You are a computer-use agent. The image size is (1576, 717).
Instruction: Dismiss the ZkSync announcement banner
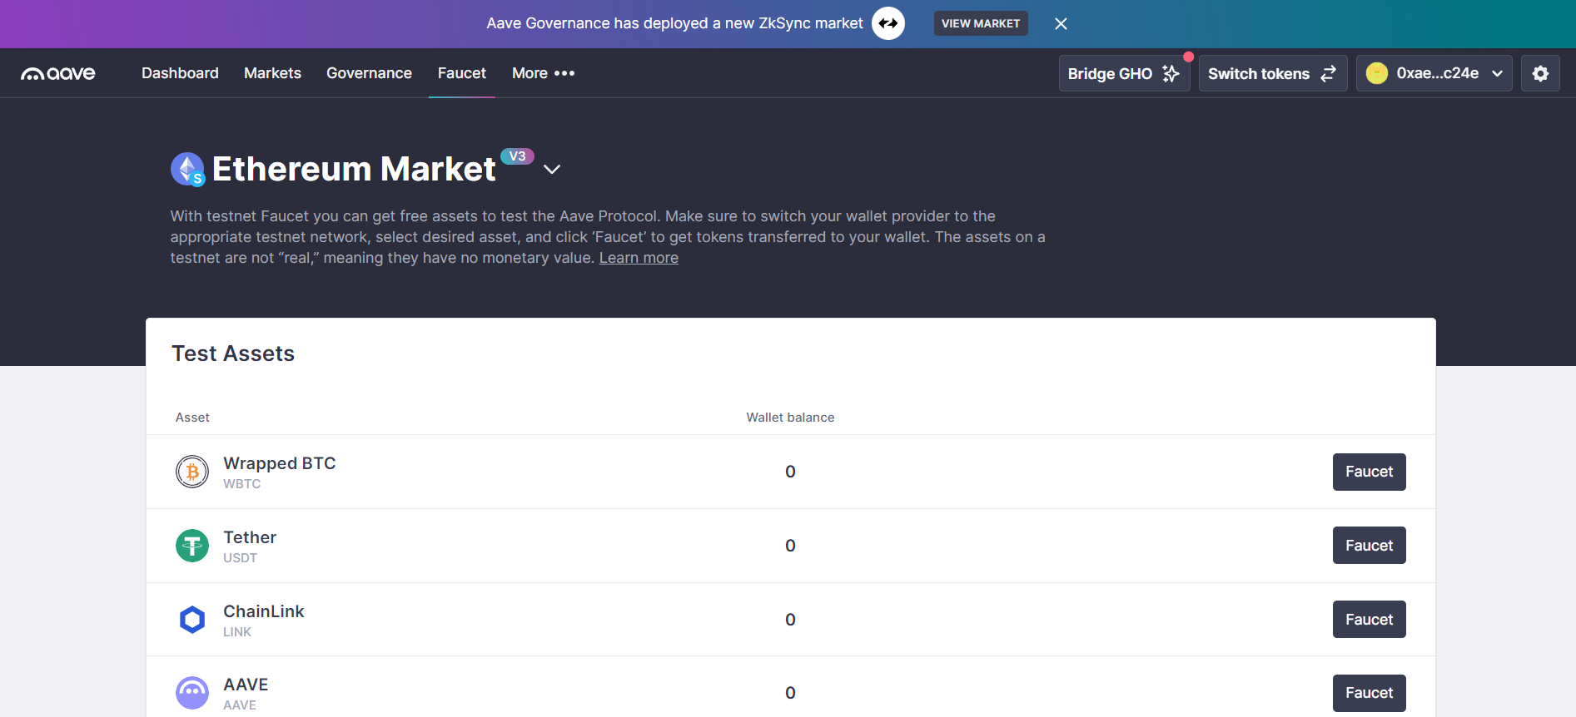click(x=1061, y=23)
